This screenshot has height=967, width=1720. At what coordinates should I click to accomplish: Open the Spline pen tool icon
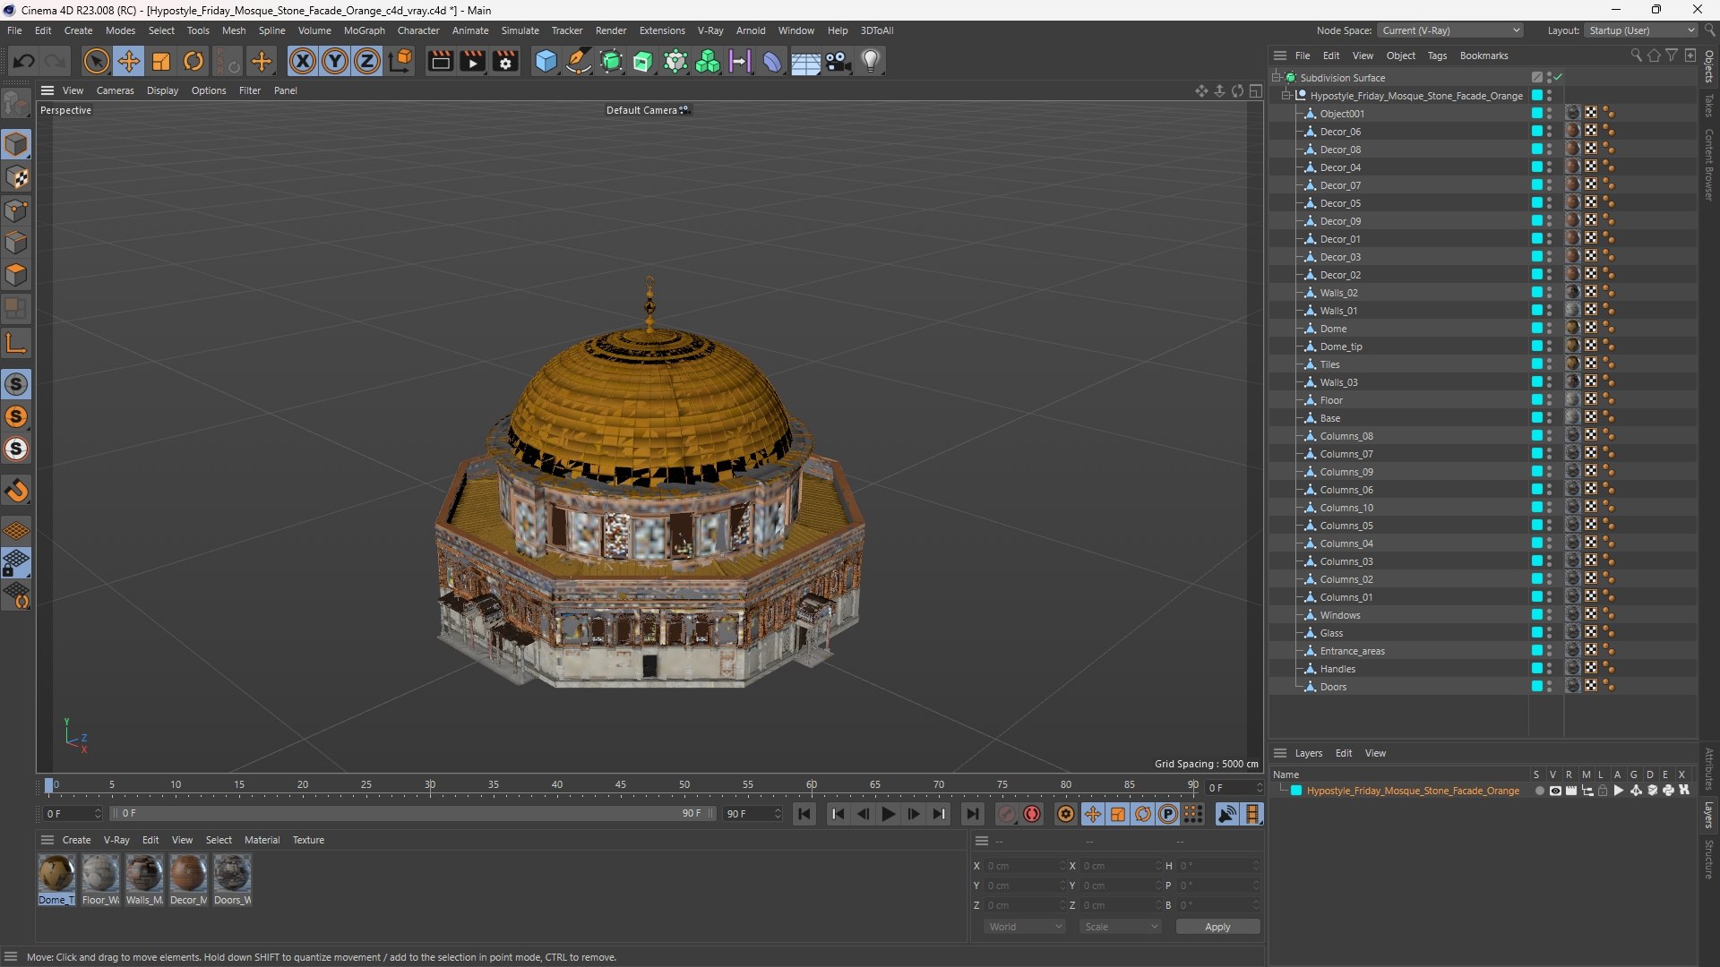[579, 61]
